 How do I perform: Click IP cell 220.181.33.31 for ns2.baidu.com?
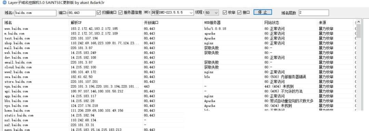pos(82,125)
